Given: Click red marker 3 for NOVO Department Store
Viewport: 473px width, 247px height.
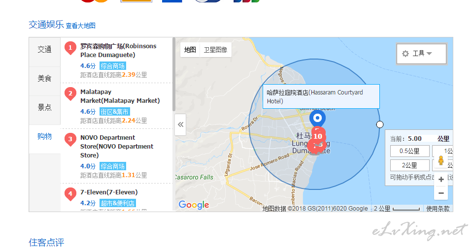Looking at the screenshot, I should pyautogui.click(x=70, y=139).
